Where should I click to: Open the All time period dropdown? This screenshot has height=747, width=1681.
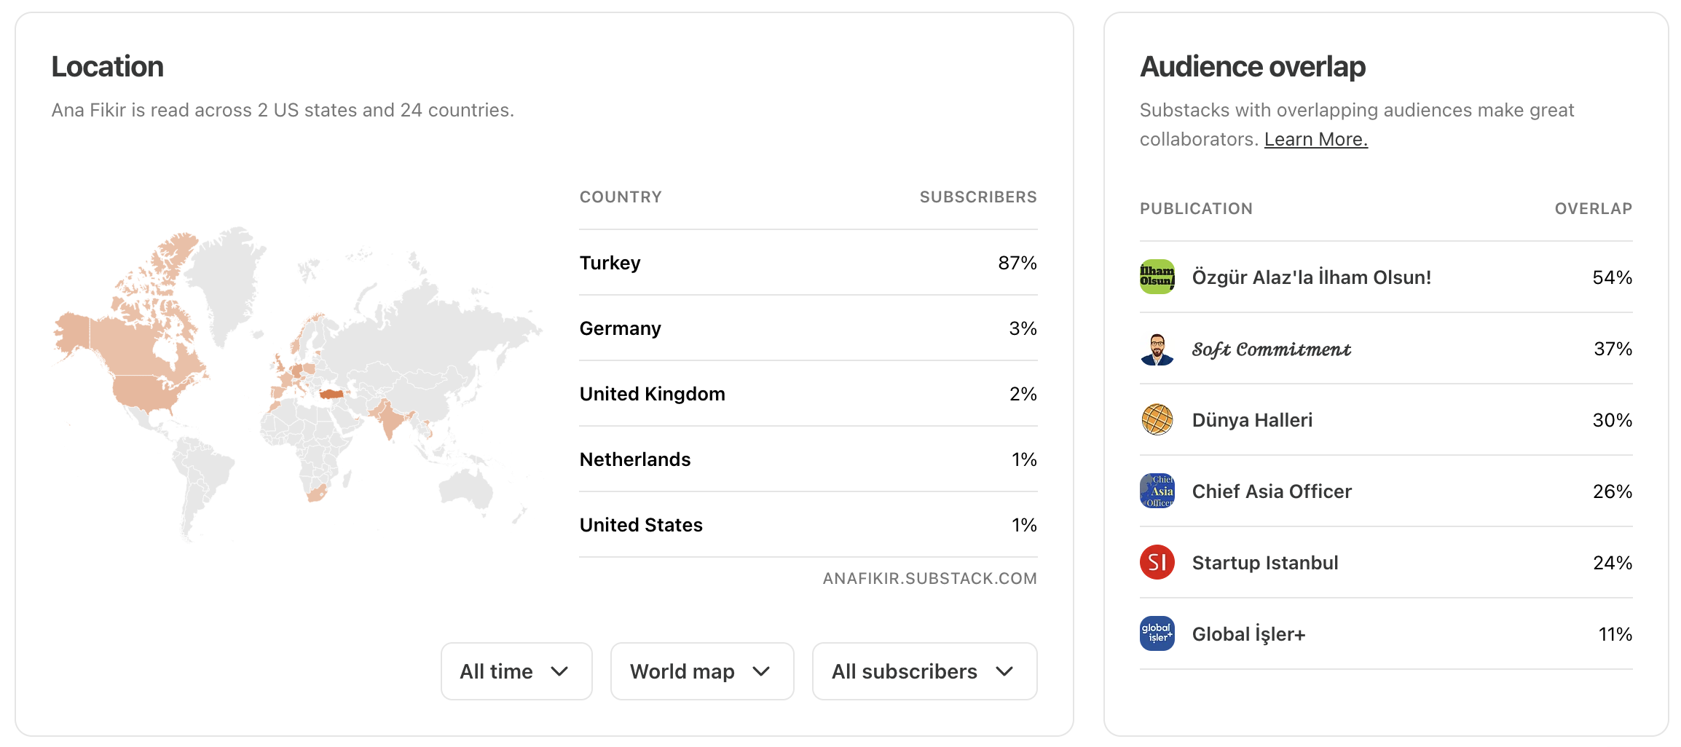516,671
